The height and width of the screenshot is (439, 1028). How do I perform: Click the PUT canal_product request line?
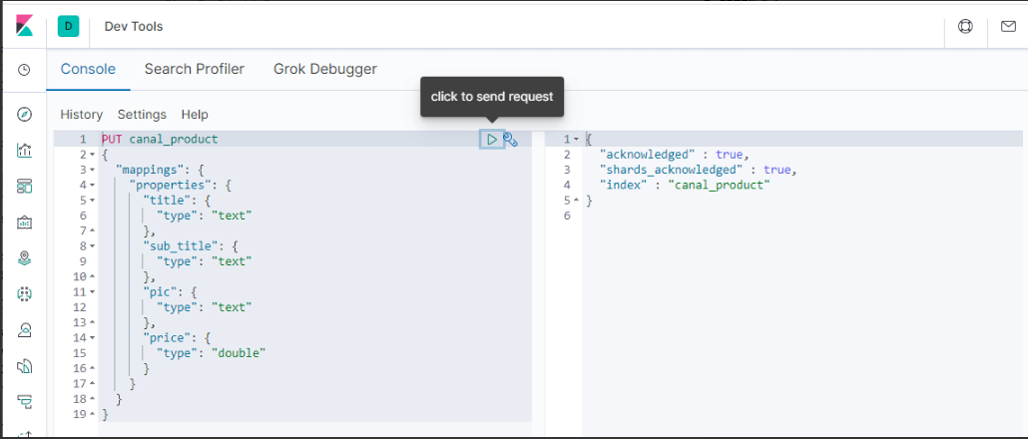point(160,140)
